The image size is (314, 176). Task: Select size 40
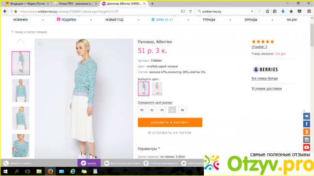142,110
